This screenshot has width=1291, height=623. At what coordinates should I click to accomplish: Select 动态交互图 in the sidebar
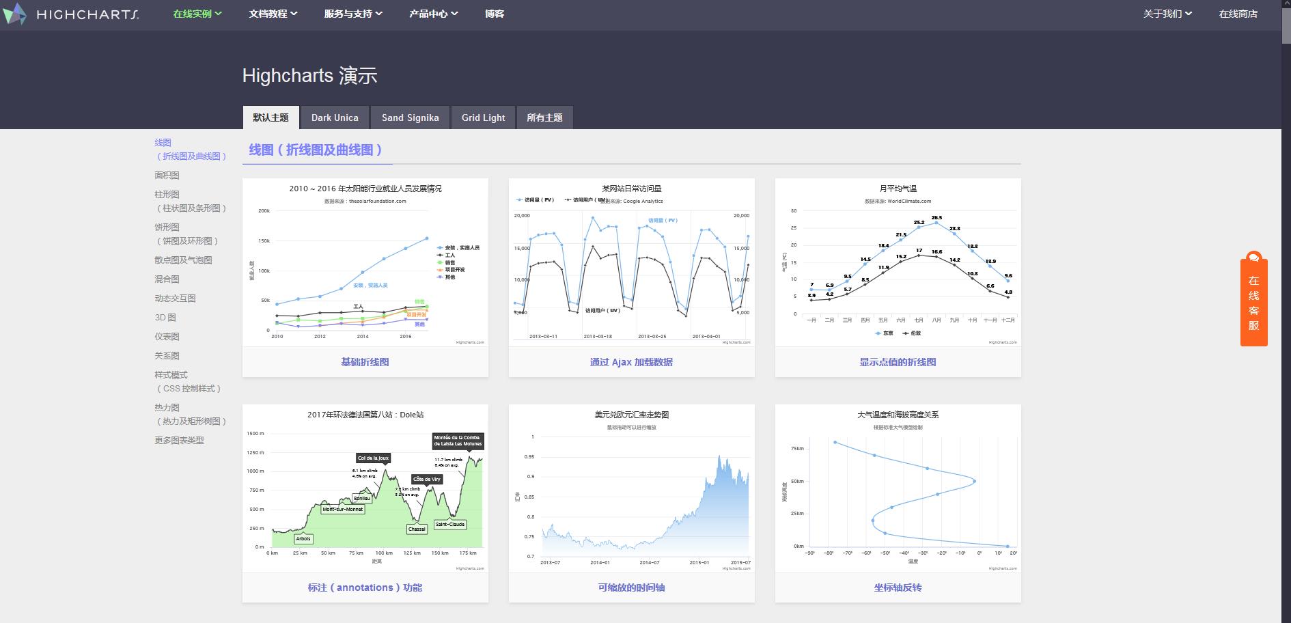tap(175, 299)
